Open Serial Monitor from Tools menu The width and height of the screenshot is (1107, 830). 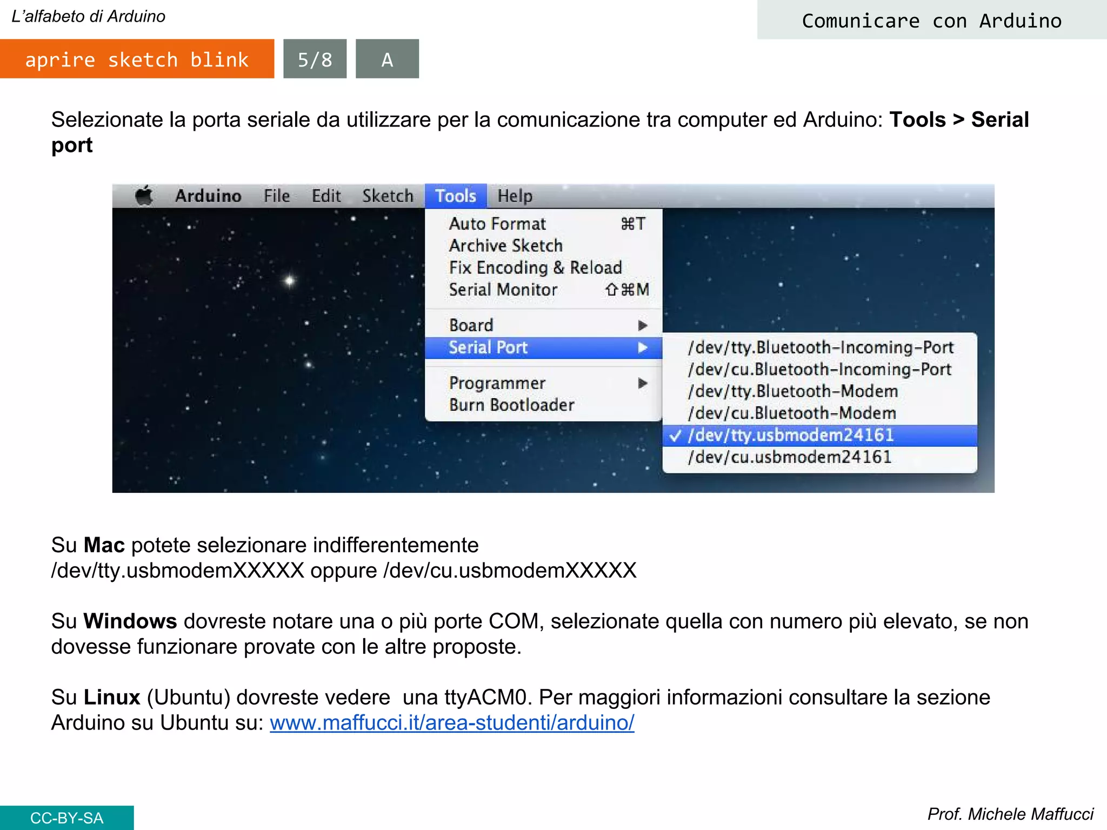pos(544,290)
